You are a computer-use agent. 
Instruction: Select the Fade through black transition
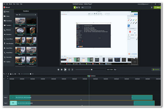tap(31, 22)
